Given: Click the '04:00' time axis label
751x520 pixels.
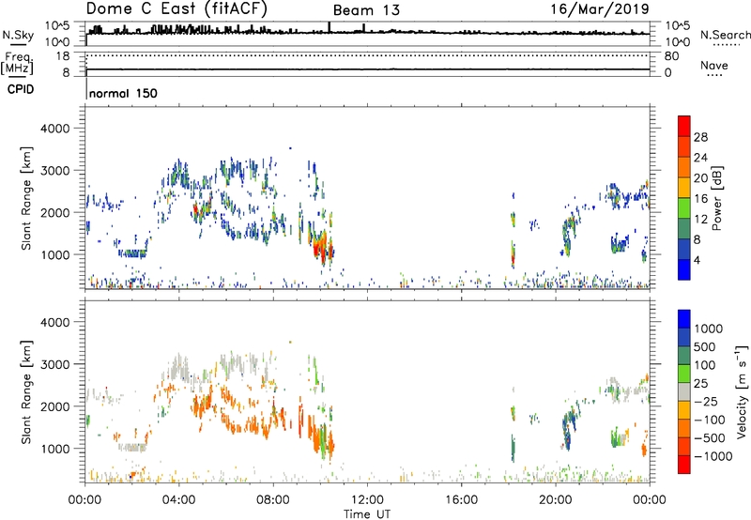Looking at the screenshot, I should point(178,500).
